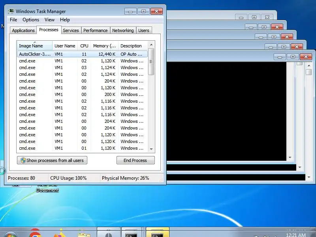Select the AutoClicker-3 process row
Viewport: 316px width, 237px height.
point(82,54)
